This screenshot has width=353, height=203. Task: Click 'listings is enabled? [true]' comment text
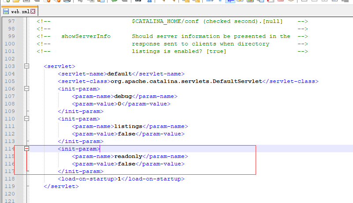(x=179, y=51)
